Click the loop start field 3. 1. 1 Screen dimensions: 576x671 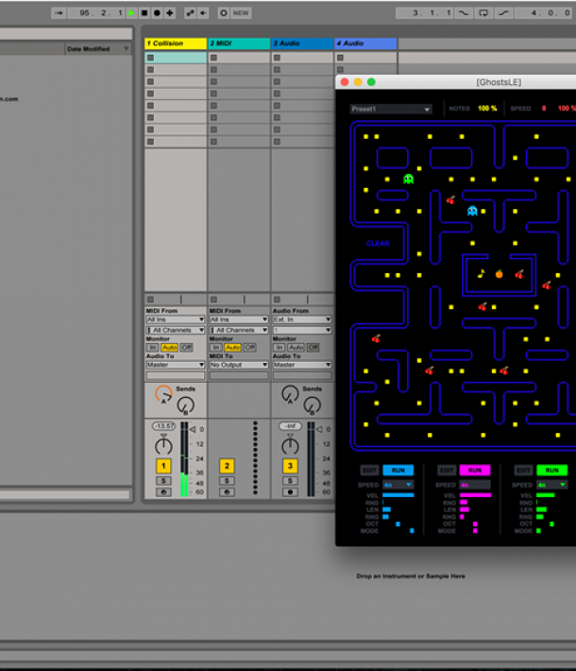click(425, 13)
